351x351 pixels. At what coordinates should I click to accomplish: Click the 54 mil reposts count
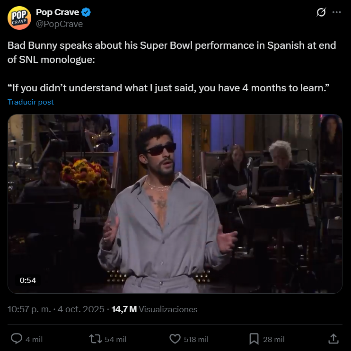coord(115,339)
